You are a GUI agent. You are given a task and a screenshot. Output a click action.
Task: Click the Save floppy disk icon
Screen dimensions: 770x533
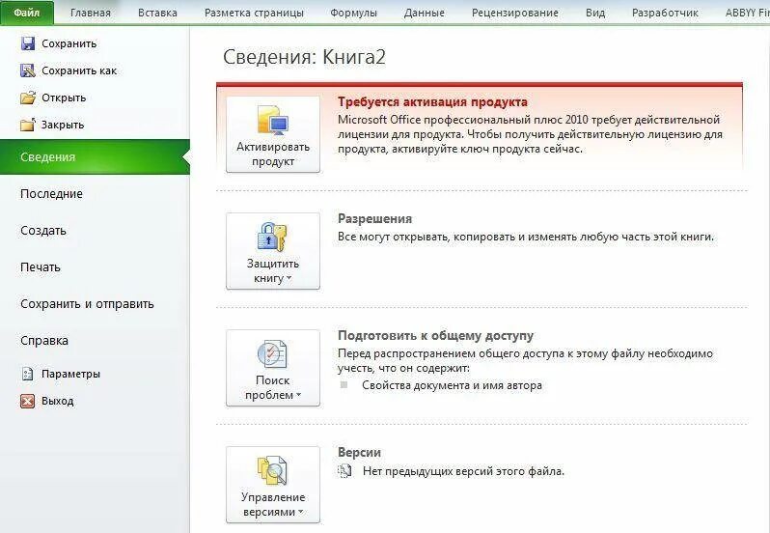[27, 43]
